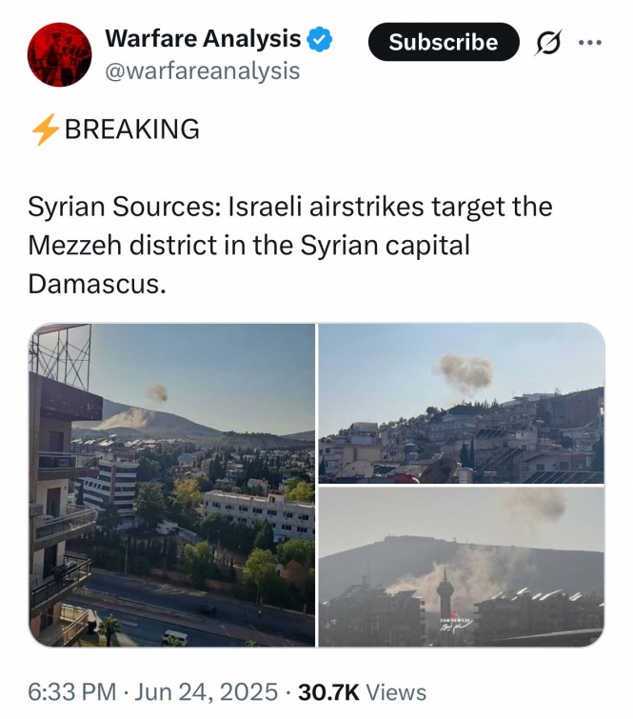Click the lightning bolt emoji
Viewport: 633px width, 719px height.
(x=44, y=130)
